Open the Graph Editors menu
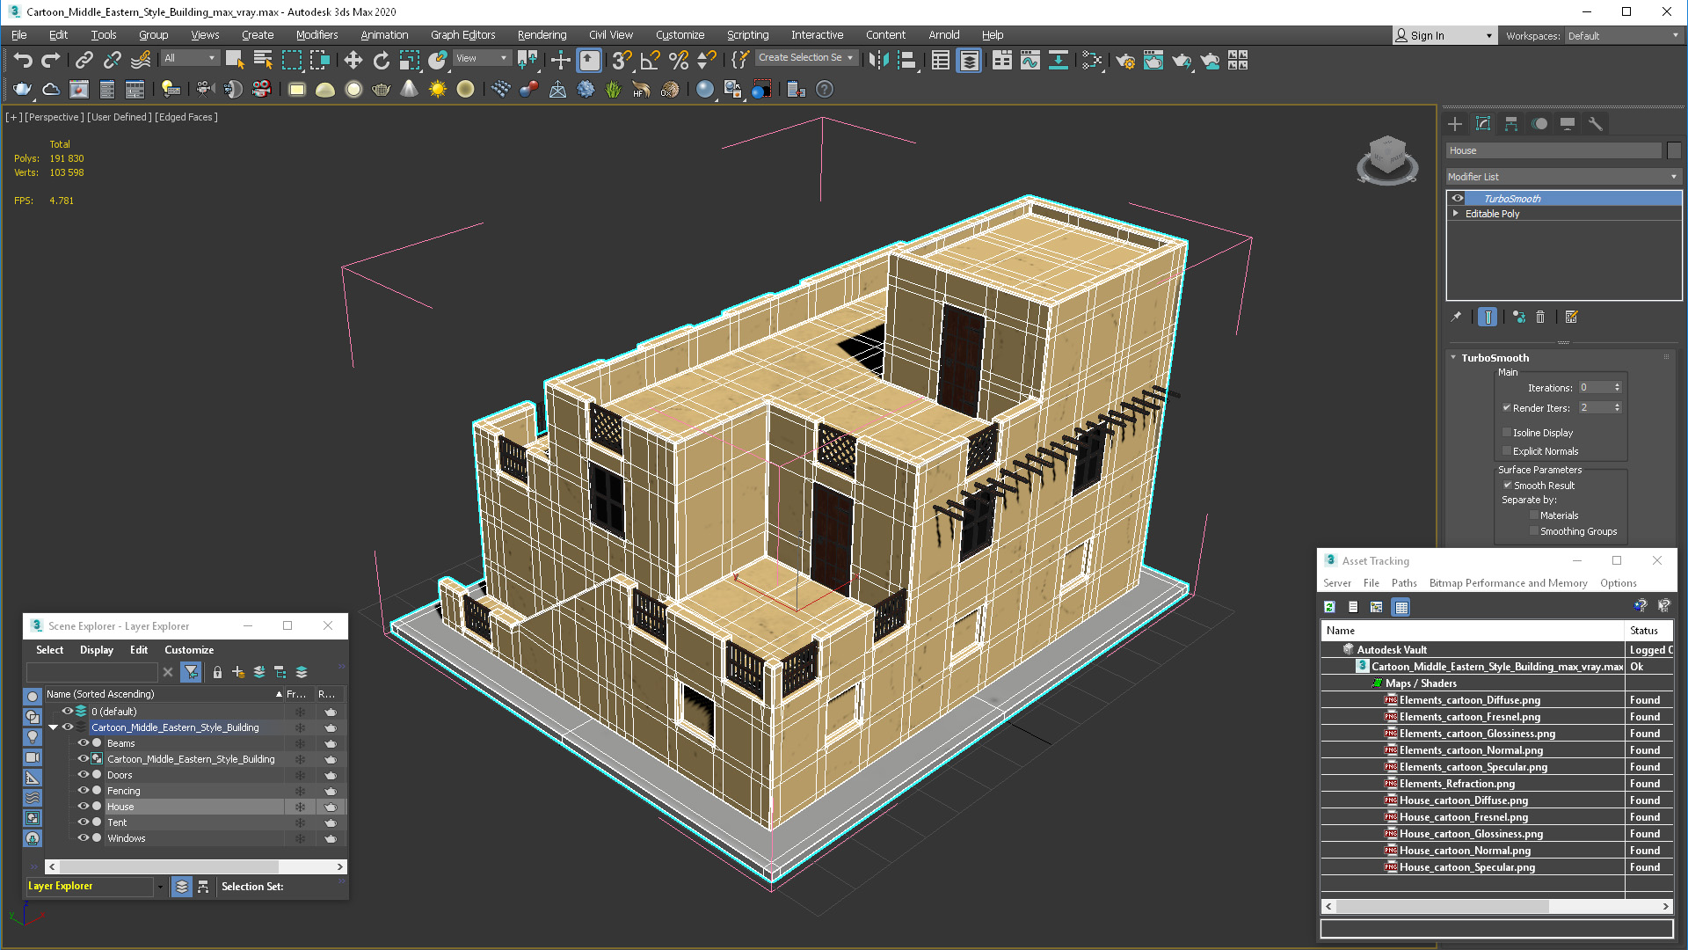The width and height of the screenshot is (1688, 950). click(x=462, y=35)
